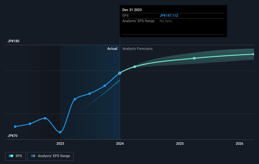Click the Actual label
259x164 pixels.
coord(112,49)
